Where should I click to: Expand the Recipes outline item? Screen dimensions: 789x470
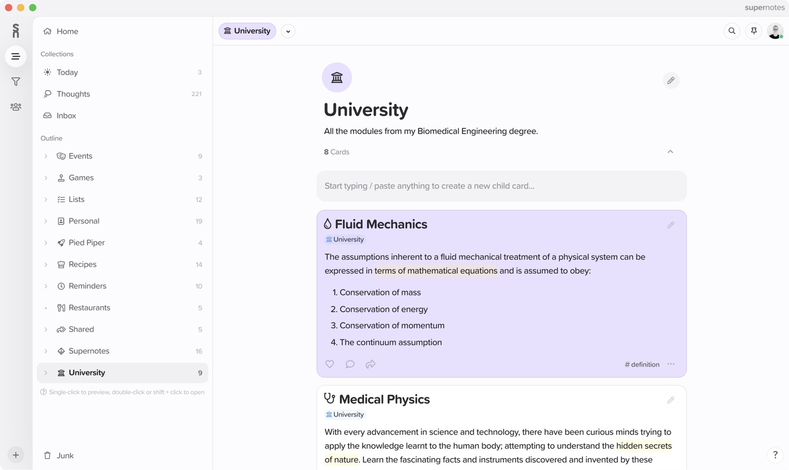pos(46,264)
